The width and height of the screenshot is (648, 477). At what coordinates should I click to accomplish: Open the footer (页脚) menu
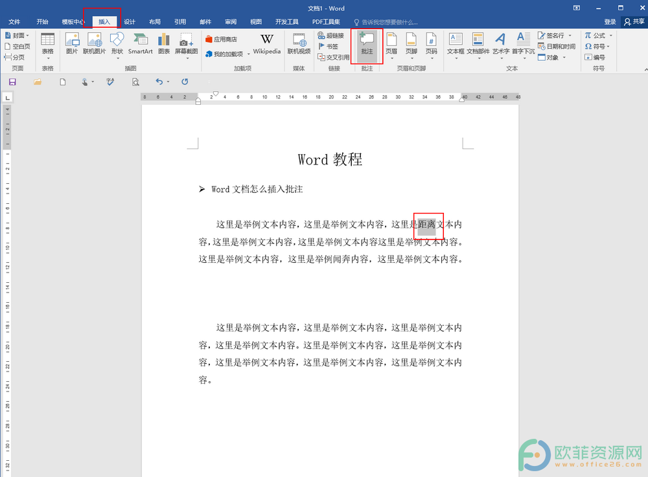point(411,45)
